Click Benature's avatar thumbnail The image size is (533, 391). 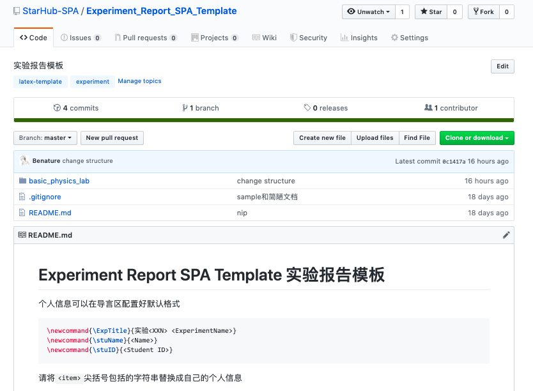tap(24, 161)
